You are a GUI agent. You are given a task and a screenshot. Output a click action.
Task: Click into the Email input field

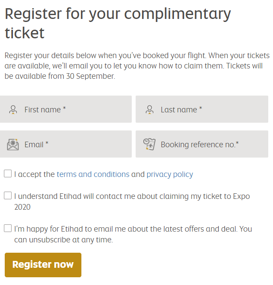[x=75, y=144]
